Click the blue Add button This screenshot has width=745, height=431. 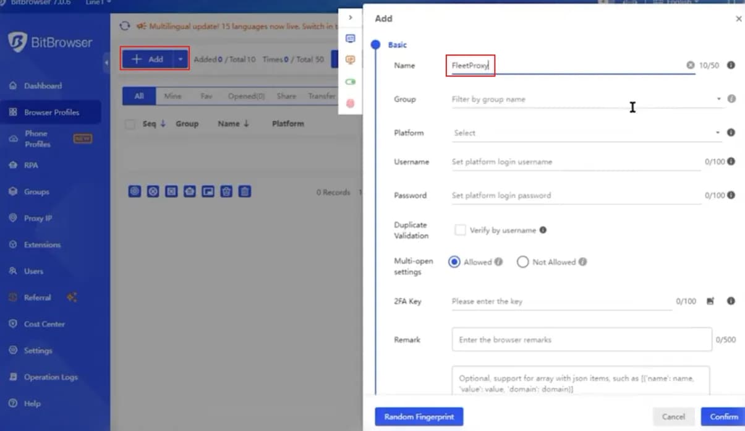click(148, 59)
